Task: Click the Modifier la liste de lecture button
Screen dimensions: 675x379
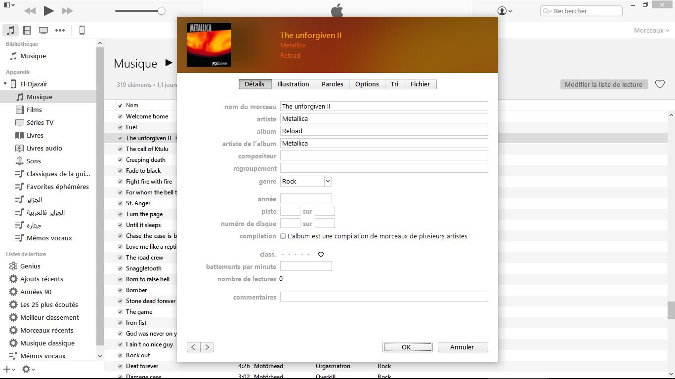Action: [603, 84]
